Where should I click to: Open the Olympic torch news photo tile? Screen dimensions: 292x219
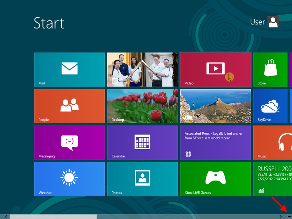coord(142,69)
